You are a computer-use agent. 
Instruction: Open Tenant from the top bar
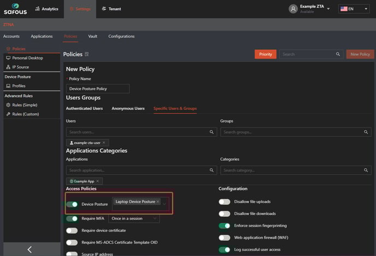[111, 9]
